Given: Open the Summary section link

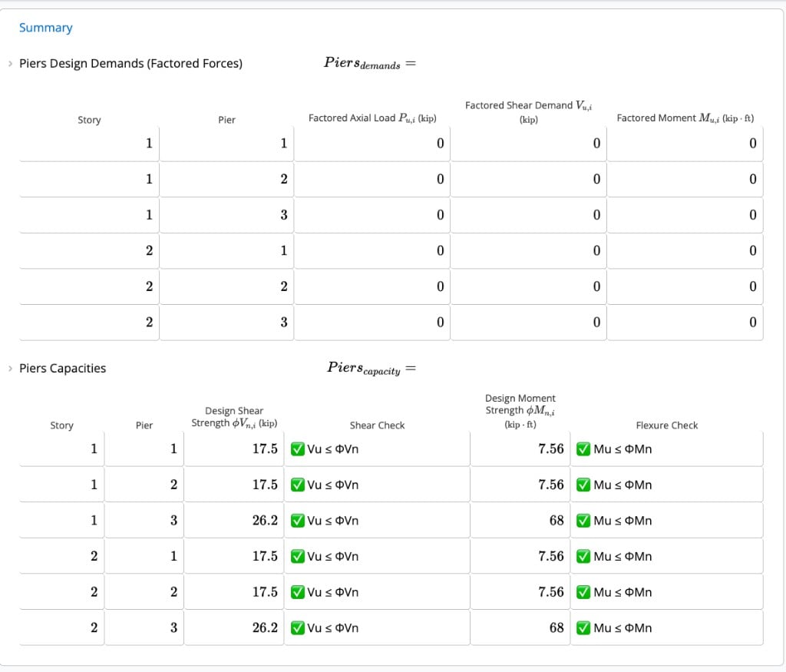Looking at the screenshot, I should (45, 28).
